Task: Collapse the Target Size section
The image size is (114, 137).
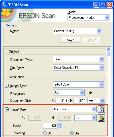Action: click(7, 109)
